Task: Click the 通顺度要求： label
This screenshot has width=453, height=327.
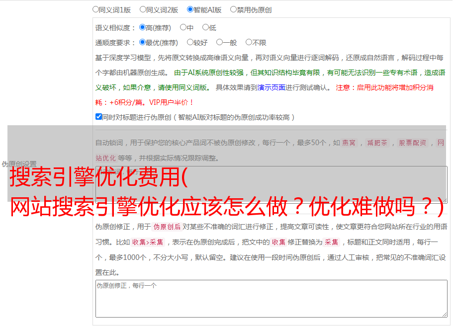Action: pyautogui.click(x=115, y=43)
